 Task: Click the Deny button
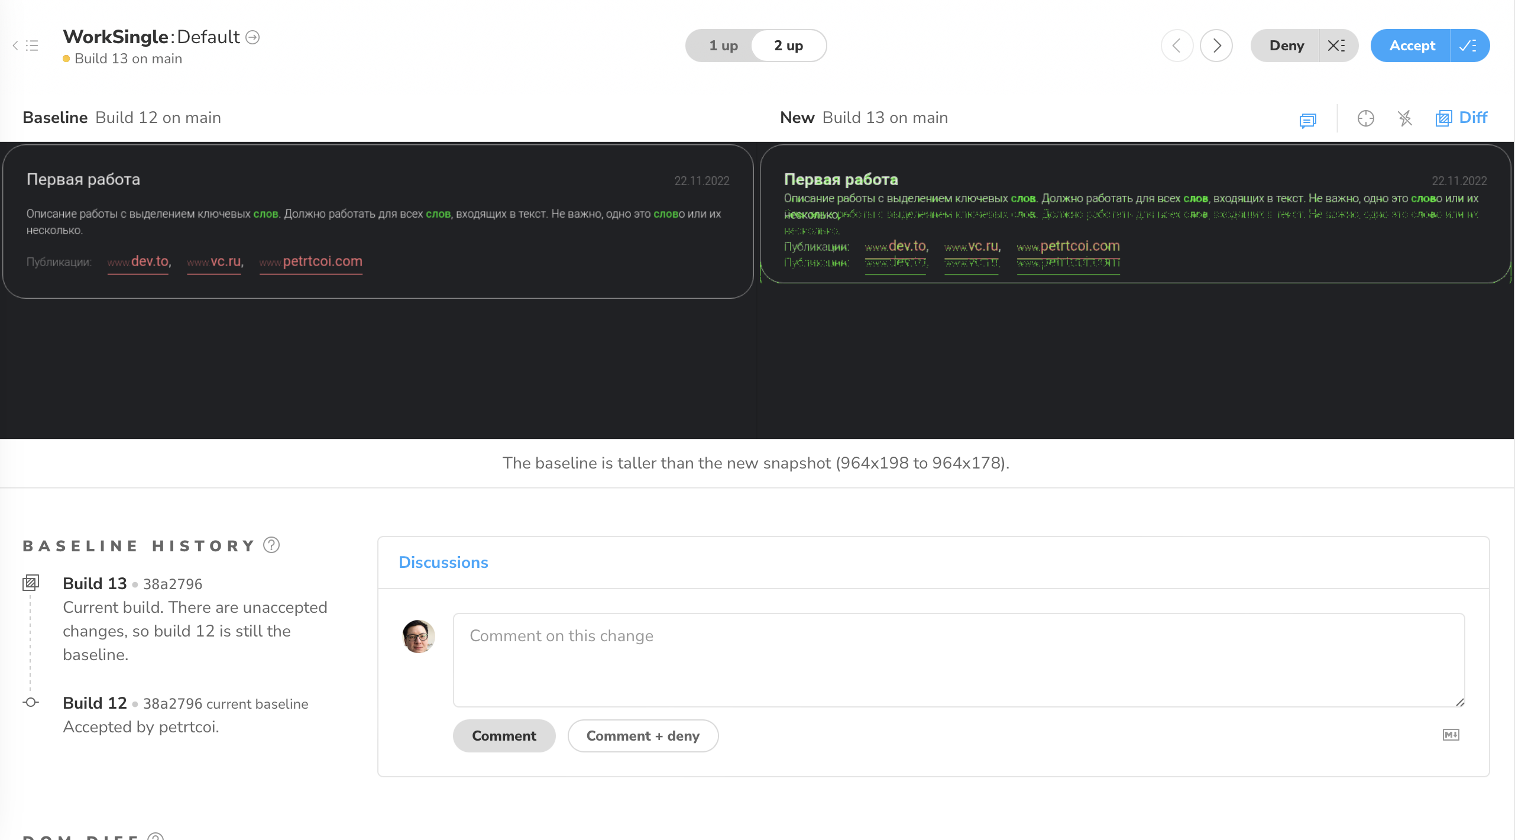pos(1286,46)
